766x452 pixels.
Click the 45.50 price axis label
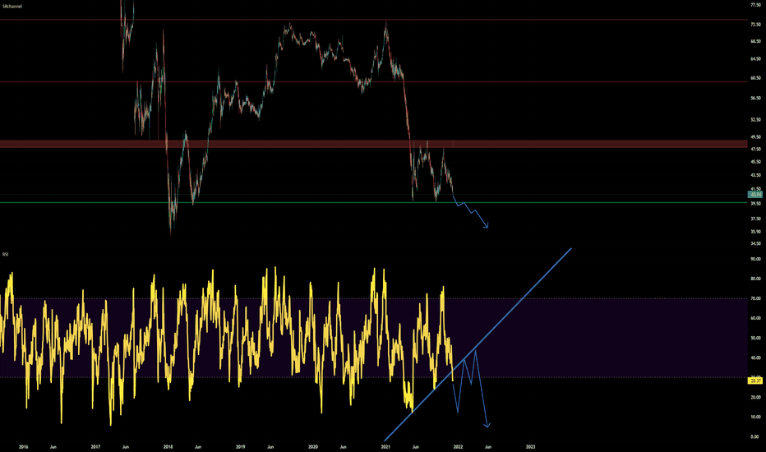(x=755, y=161)
